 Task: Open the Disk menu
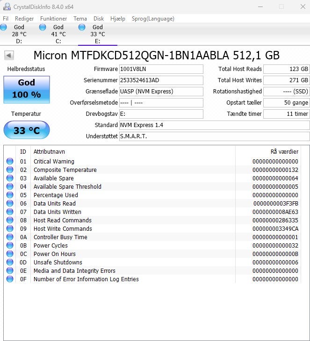[x=99, y=19]
